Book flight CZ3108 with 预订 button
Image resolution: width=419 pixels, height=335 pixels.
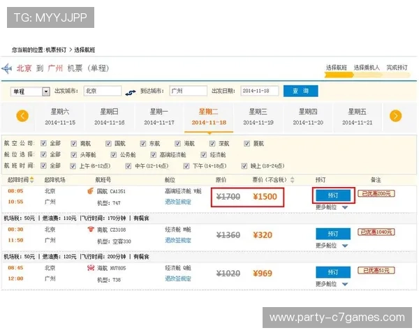(333, 234)
